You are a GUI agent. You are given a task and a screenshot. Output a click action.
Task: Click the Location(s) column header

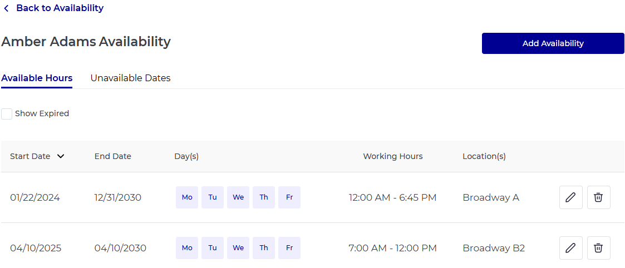484,156
